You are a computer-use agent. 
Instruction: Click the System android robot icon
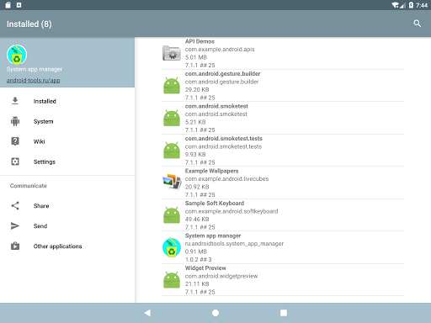[15, 121]
